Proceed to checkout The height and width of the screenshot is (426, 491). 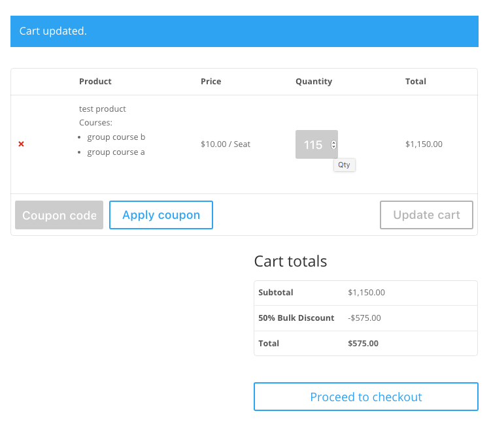(365, 397)
